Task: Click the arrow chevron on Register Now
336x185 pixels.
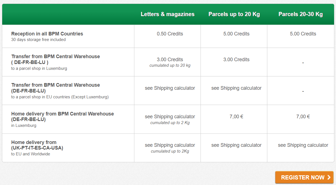Action: coord(329,177)
